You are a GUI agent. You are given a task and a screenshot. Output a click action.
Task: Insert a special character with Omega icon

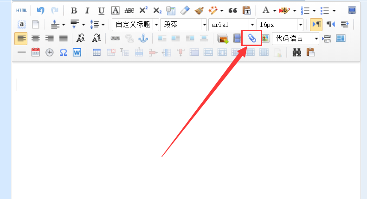tap(64, 53)
